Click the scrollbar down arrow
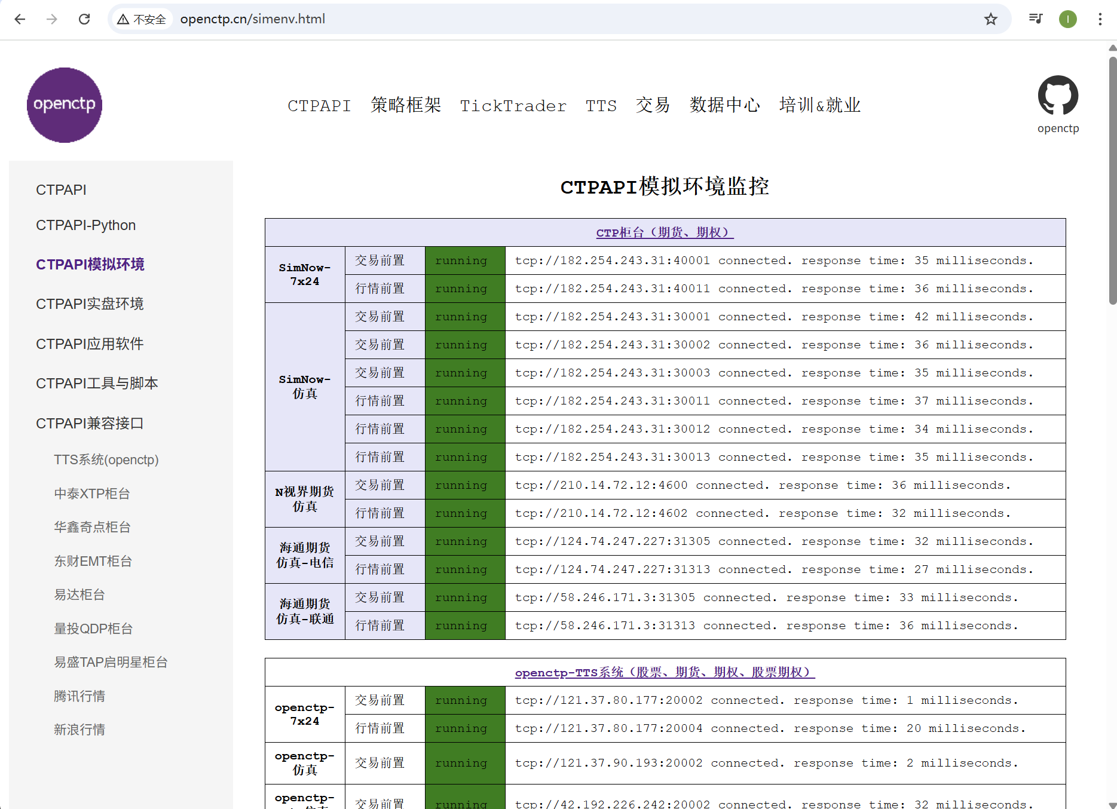Screen dimensions: 1117x809 [1112, 804]
